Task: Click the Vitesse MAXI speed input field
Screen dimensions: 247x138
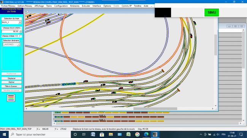Action: tap(10, 31)
